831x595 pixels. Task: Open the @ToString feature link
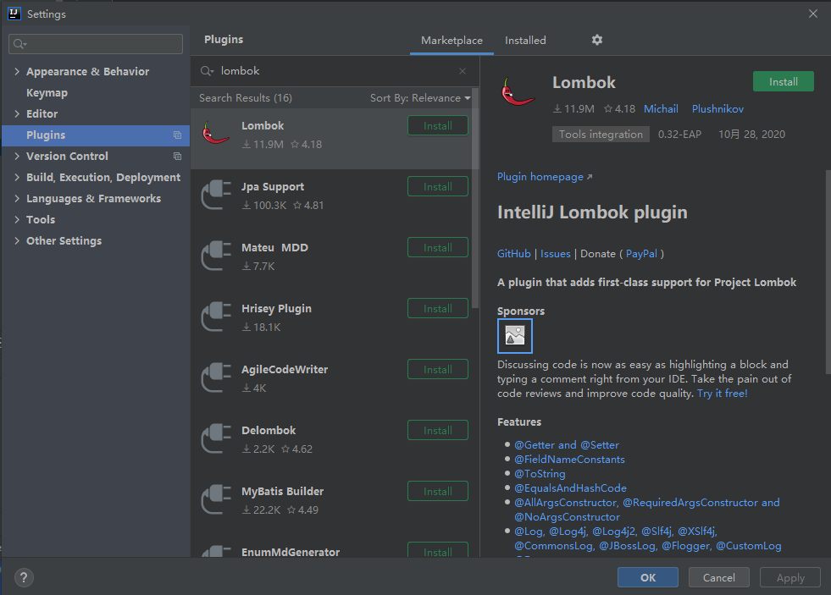pyautogui.click(x=540, y=474)
